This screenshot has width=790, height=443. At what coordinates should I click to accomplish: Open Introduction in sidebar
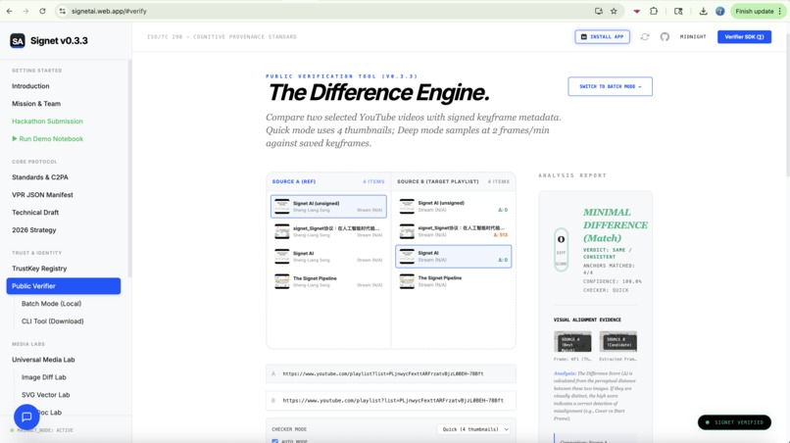click(x=30, y=86)
